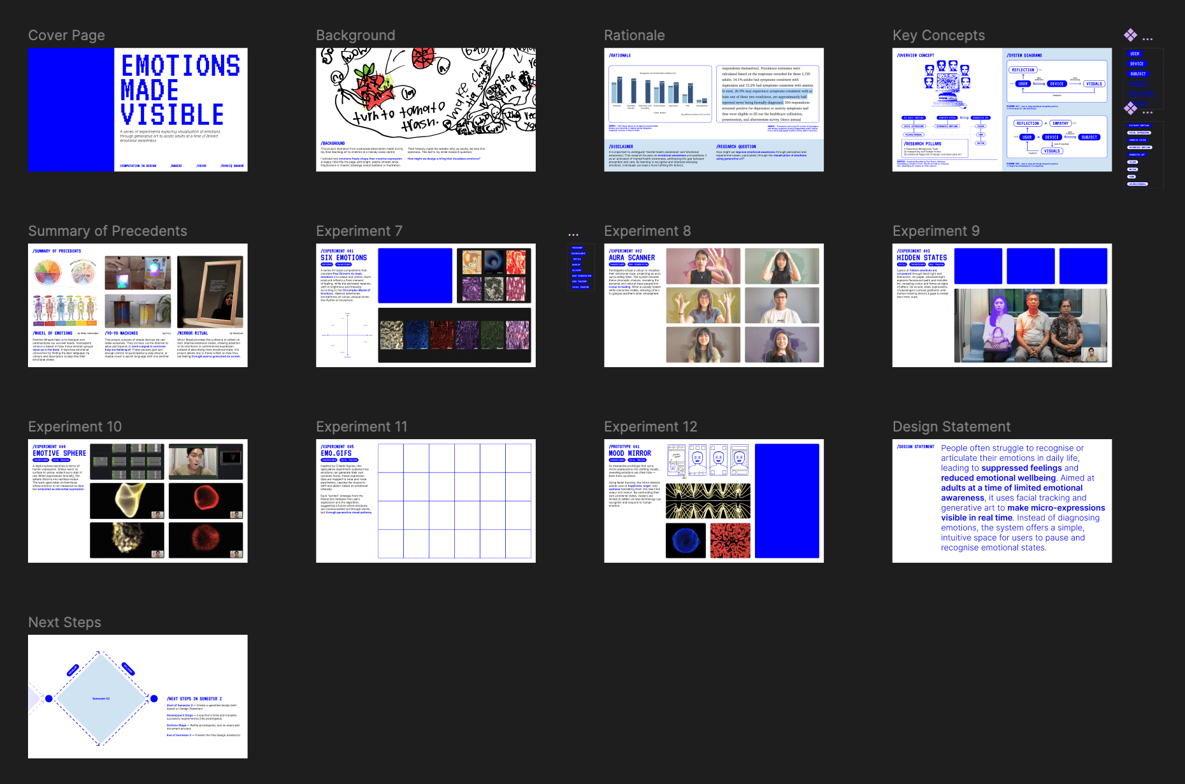
Task: Click the solid blue panel on Cover Page
Action: (71, 110)
